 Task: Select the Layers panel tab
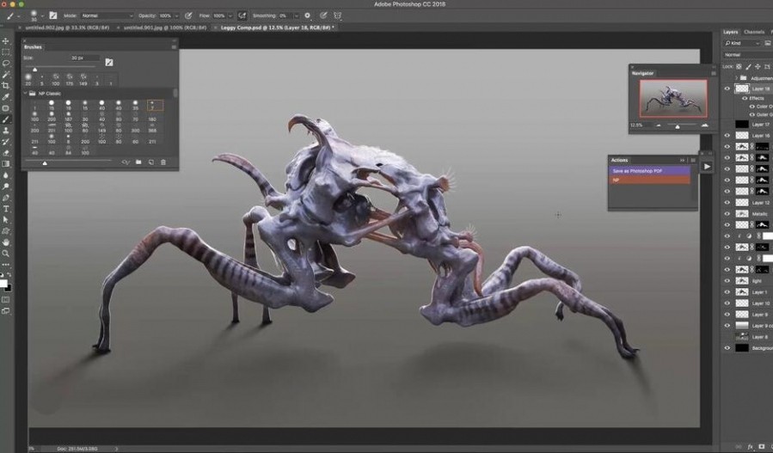730,32
